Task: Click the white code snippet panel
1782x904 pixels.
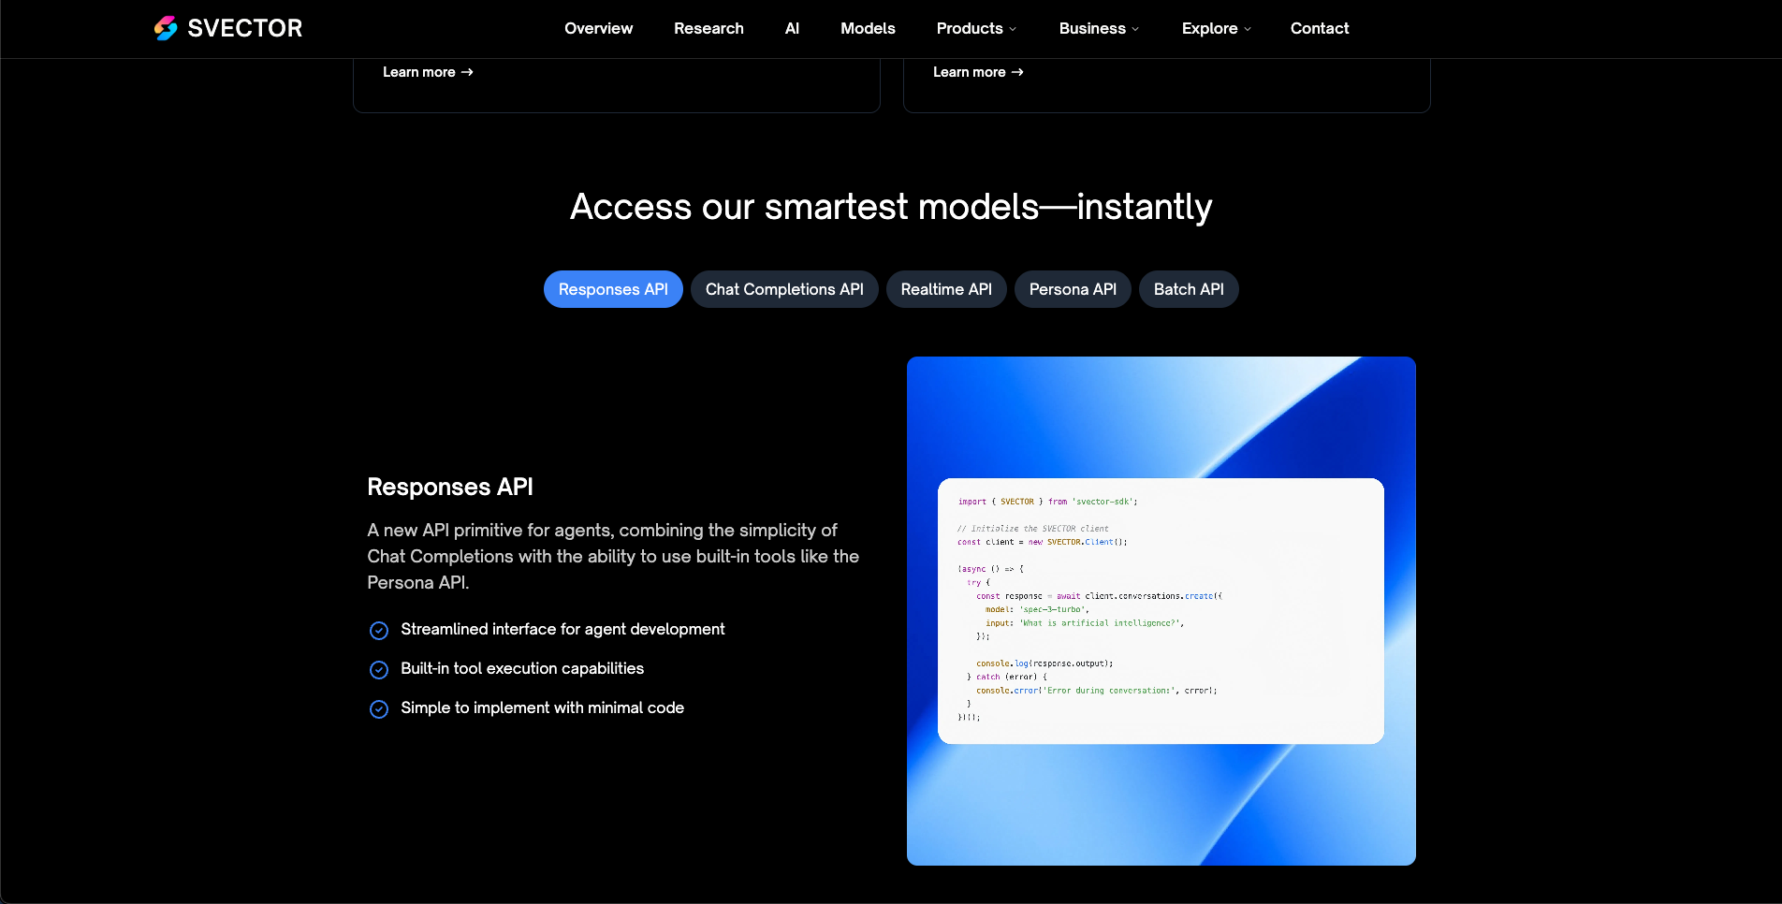Action: point(1161,611)
